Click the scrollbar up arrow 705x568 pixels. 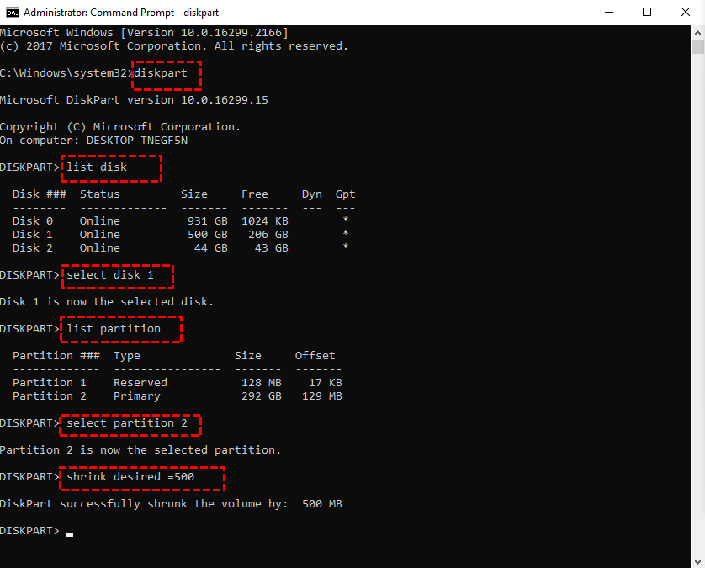click(698, 35)
